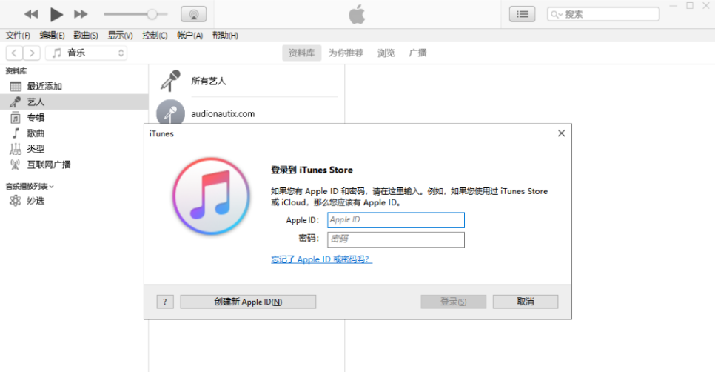This screenshot has height=372, width=715.
Task: Go back with the left arrow
Action: [14, 53]
